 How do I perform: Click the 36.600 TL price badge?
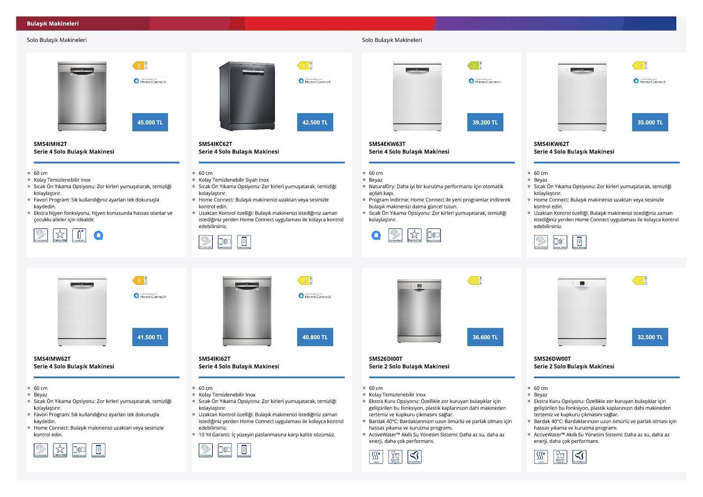pos(485,337)
